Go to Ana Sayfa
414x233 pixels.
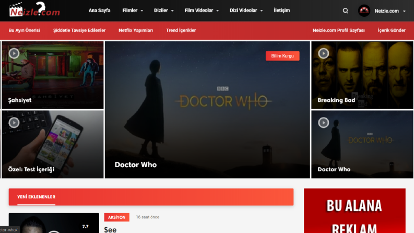[x=100, y=10]
